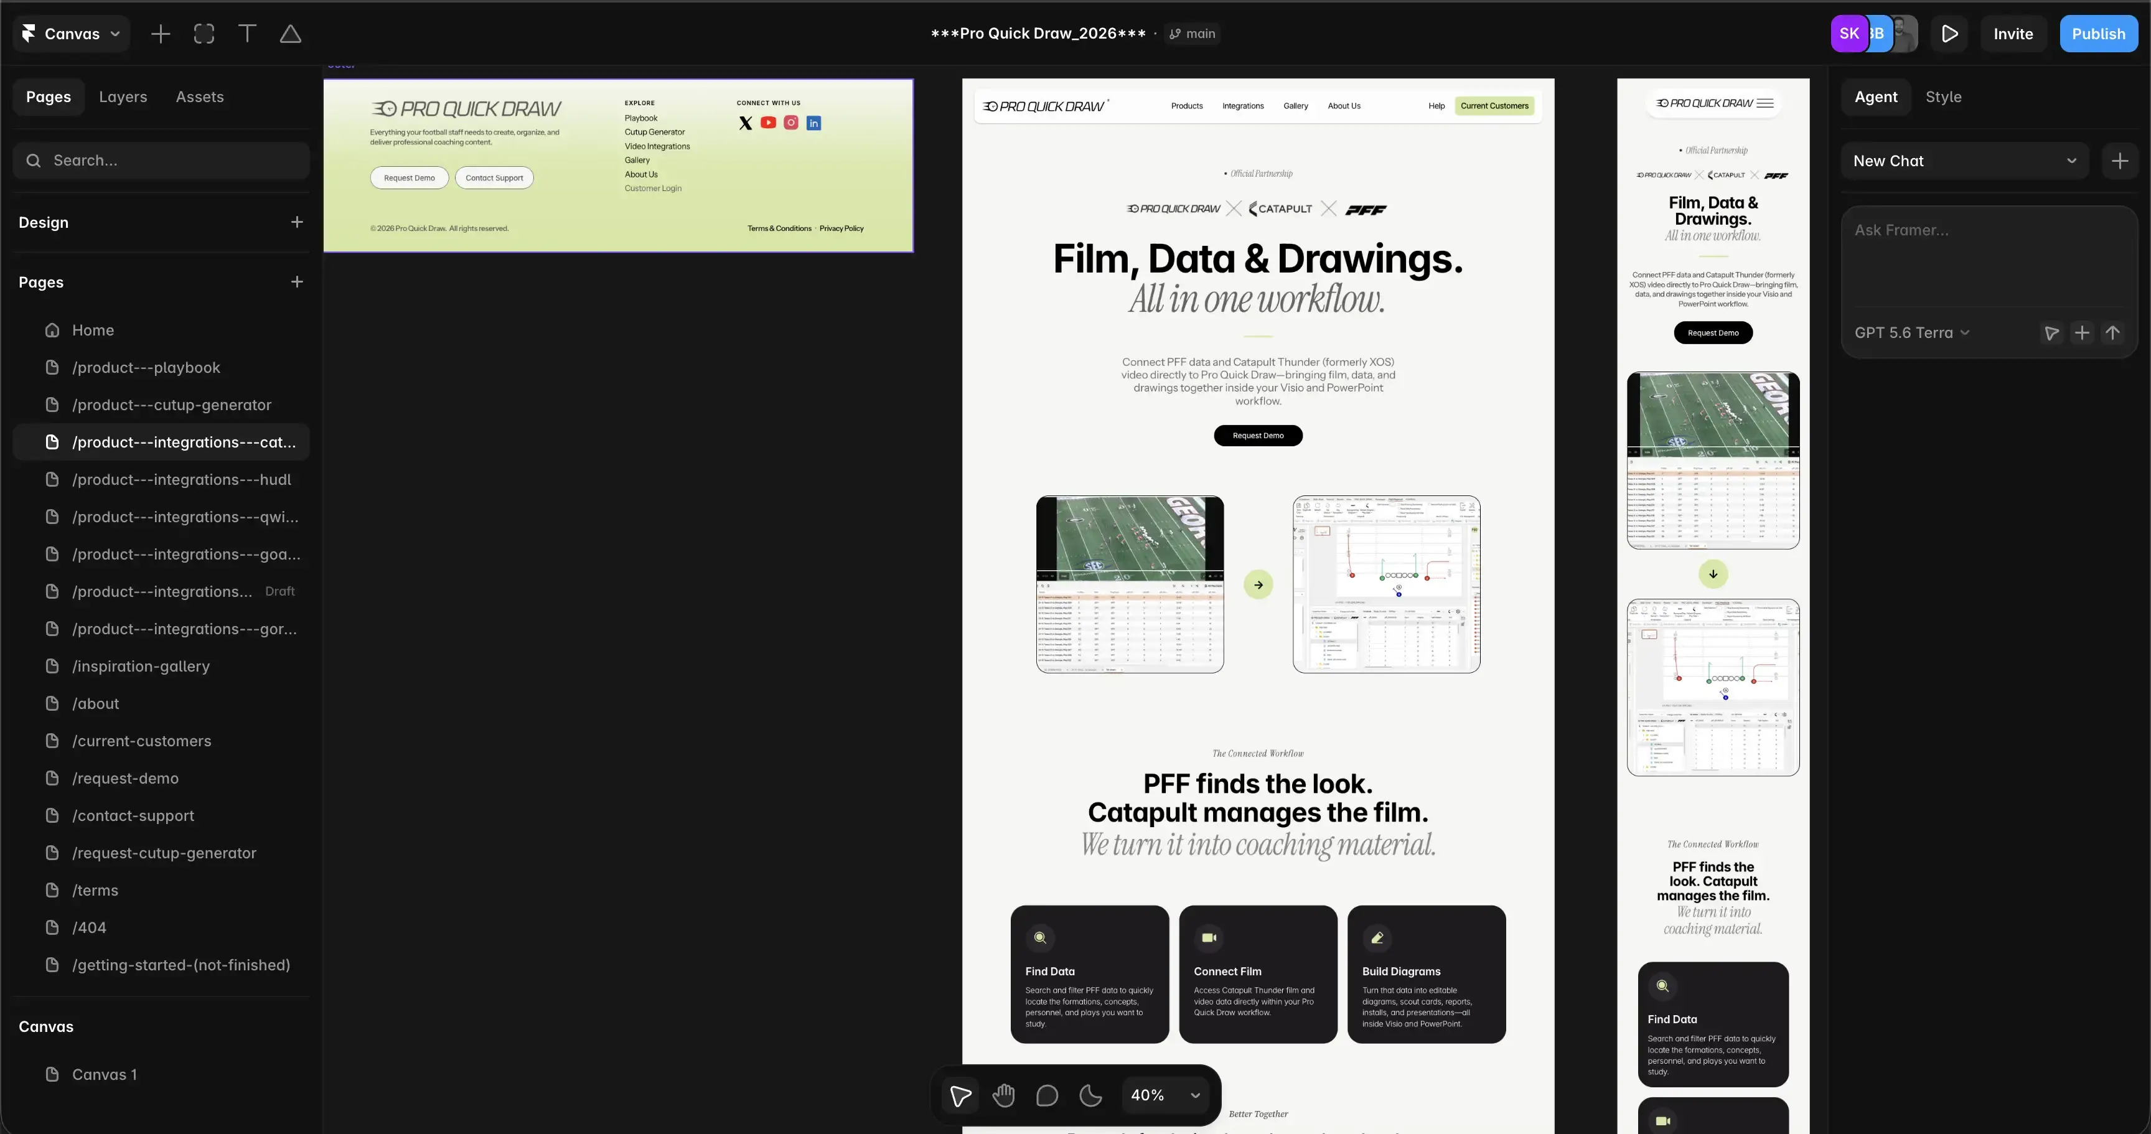Start a new chat with plus button
2151x1134 pixels.
(2120, 161)
